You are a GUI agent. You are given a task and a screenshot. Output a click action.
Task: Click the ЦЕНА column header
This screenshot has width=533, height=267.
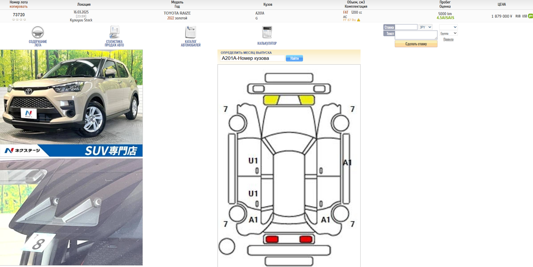click(x=502, y=4)
